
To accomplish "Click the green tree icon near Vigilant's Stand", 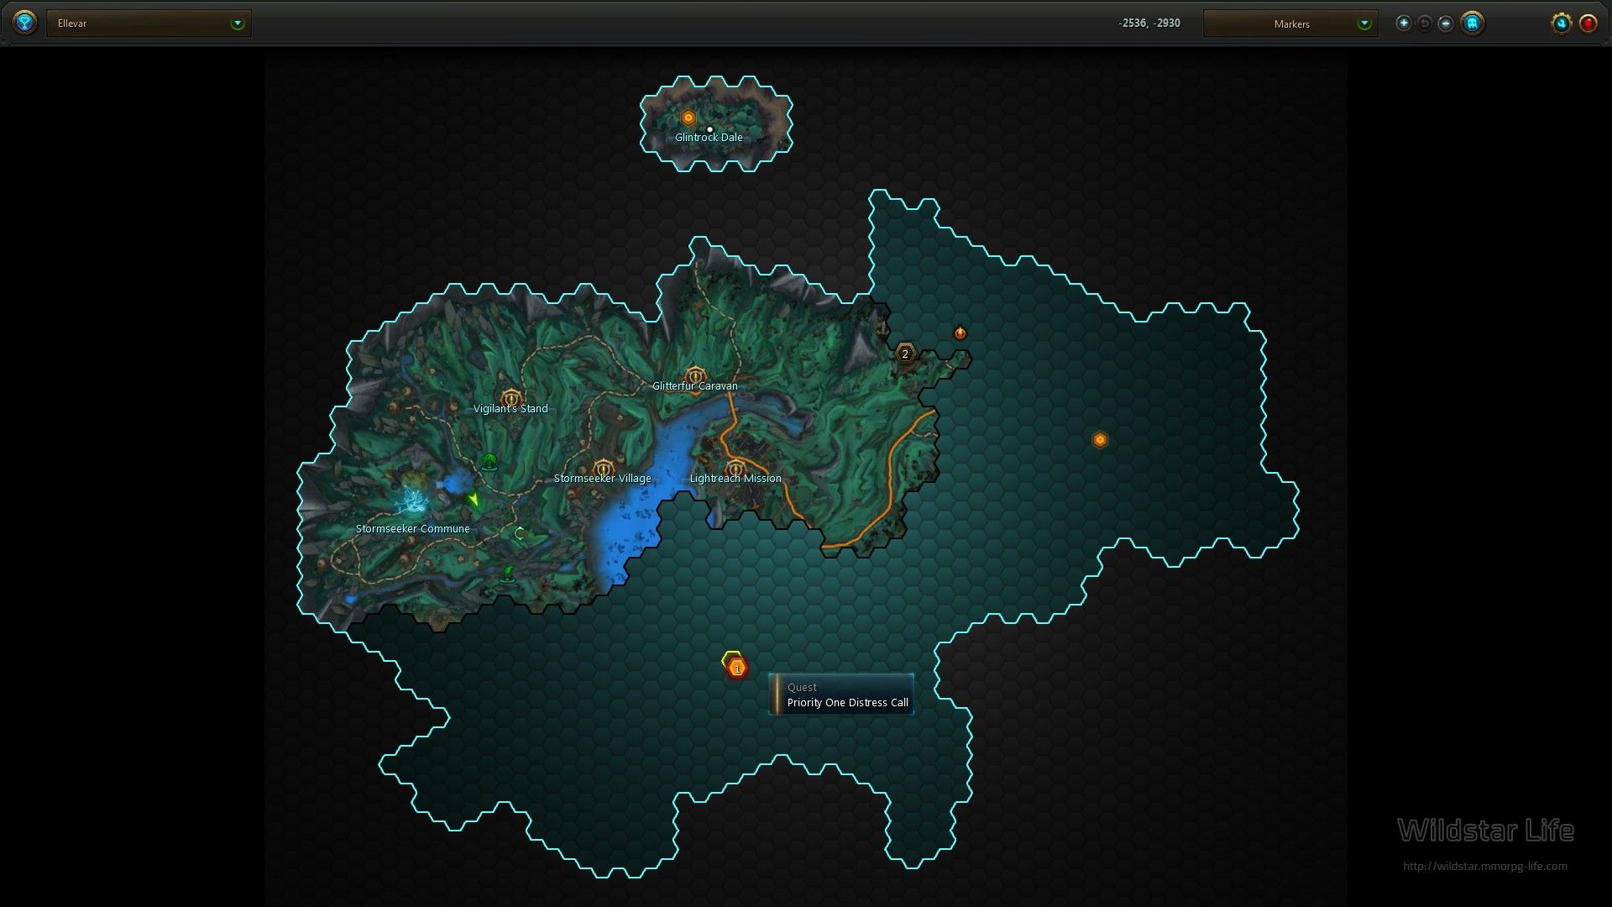I will click(x=489, y=461).
